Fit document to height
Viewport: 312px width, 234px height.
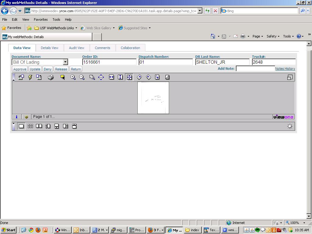tap(120, 77)
